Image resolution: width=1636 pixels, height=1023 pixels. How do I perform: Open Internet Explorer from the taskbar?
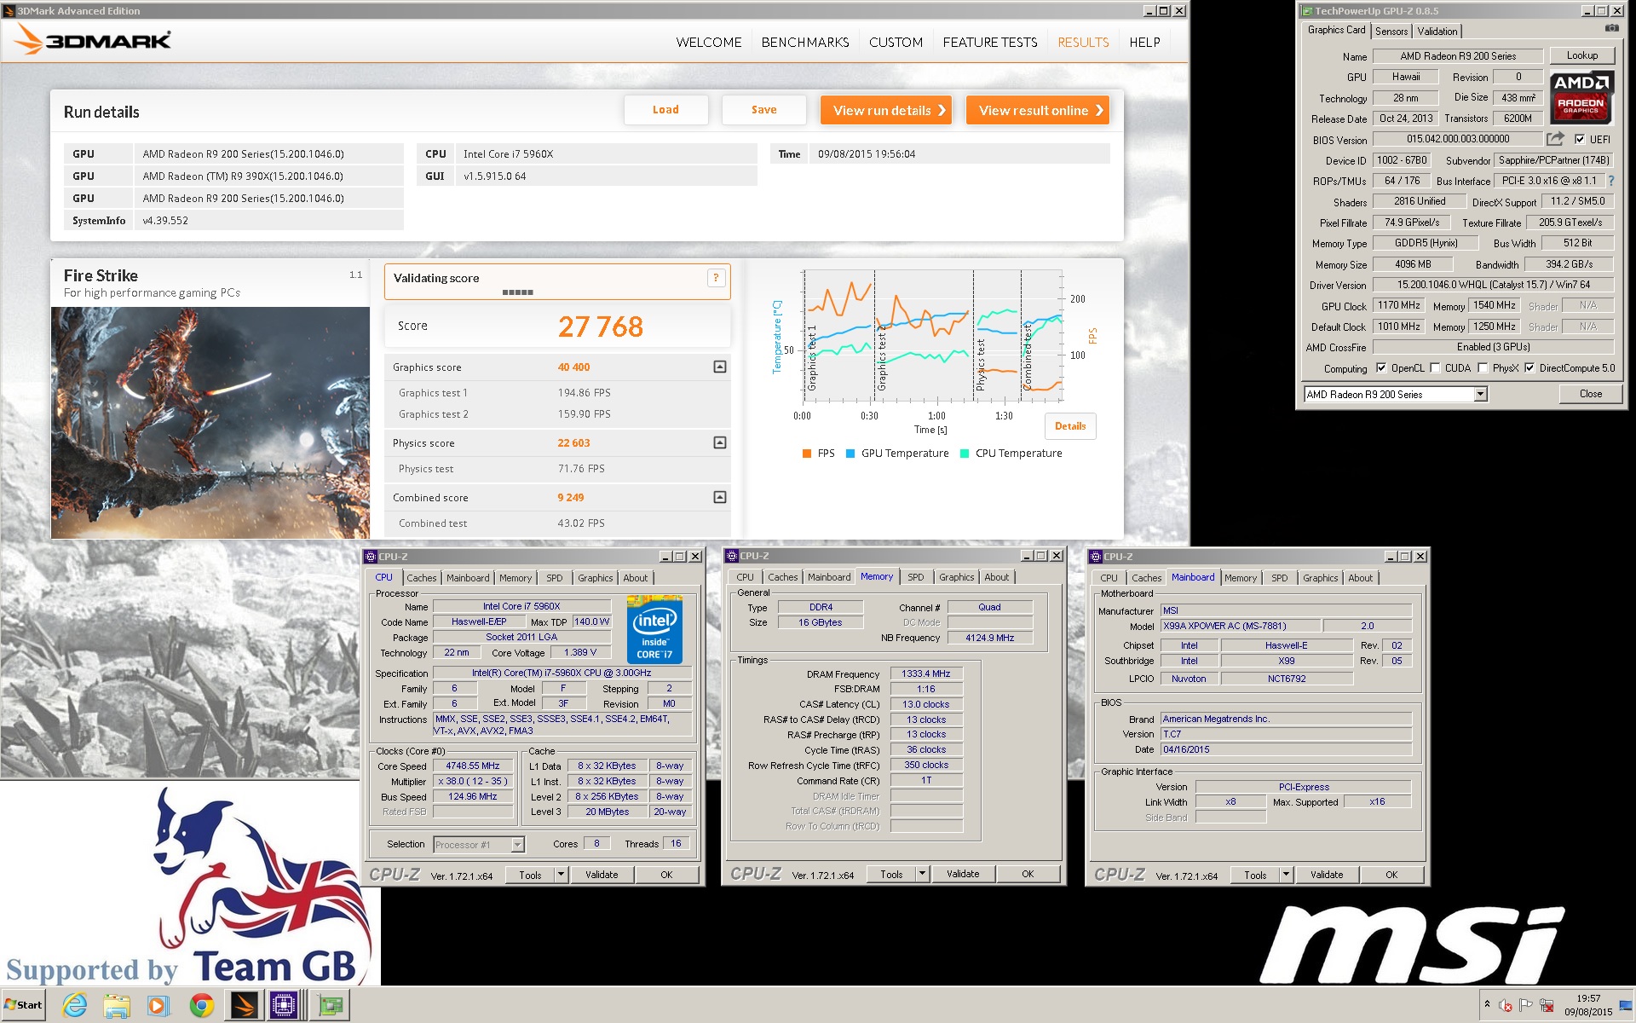(x=75, y=1005)
